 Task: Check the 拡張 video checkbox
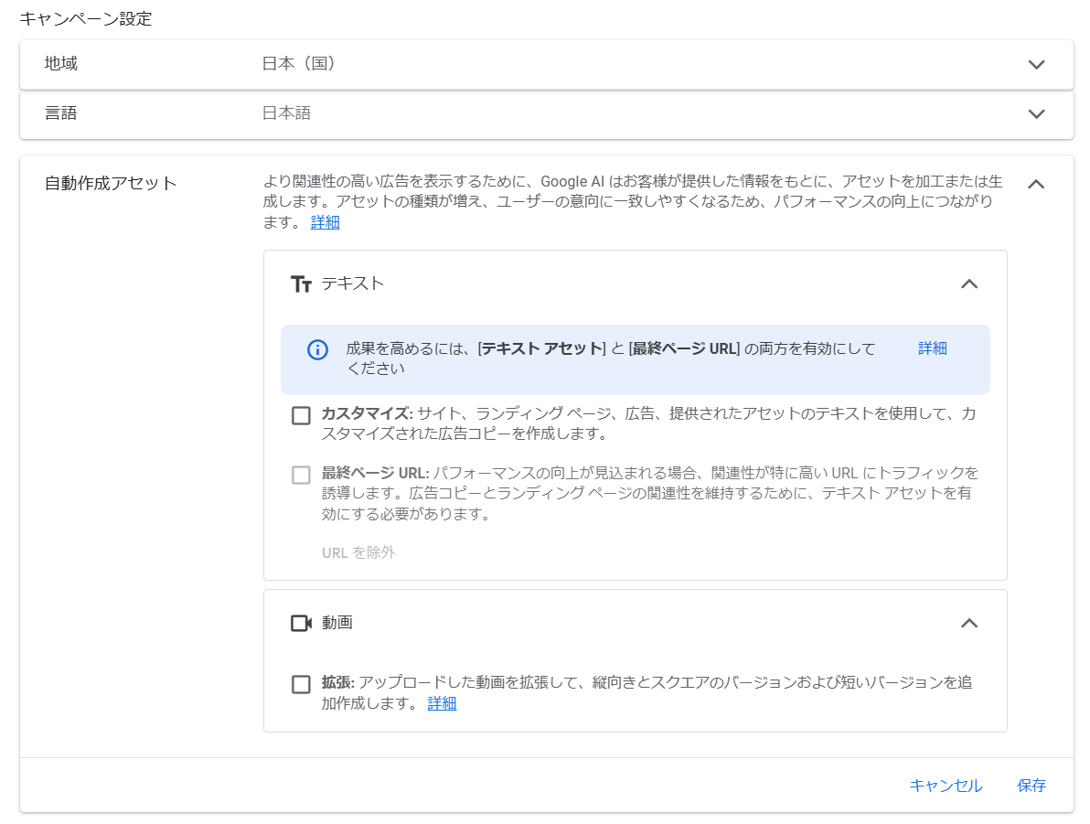coord(301,685)
